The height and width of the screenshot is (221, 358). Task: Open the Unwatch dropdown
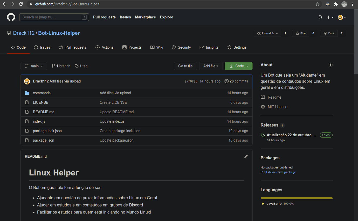coord(267,33)
